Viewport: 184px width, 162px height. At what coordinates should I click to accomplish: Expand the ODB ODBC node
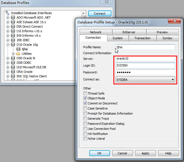point(8,63)
